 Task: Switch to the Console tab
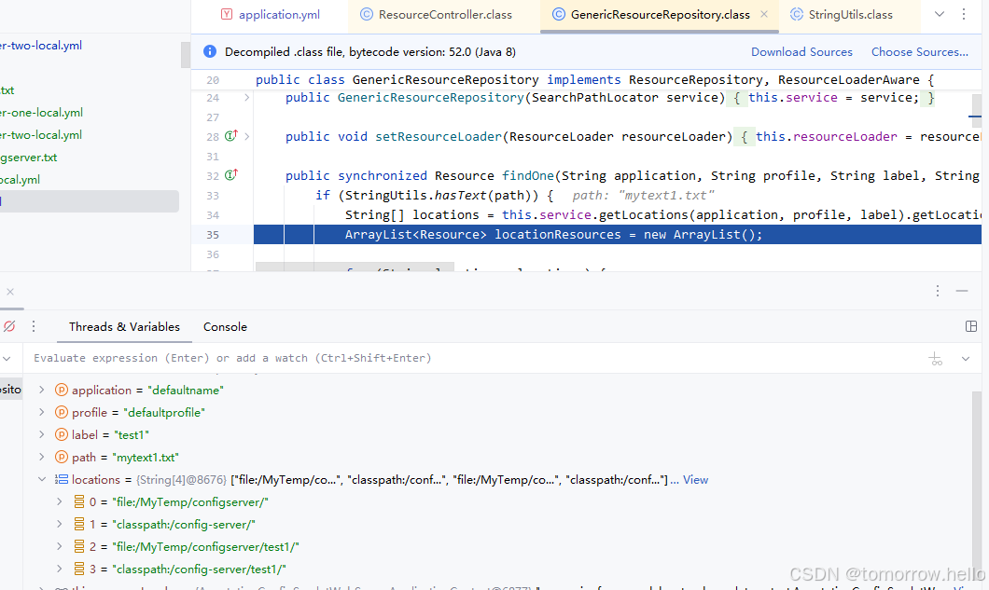coord(225,326)
